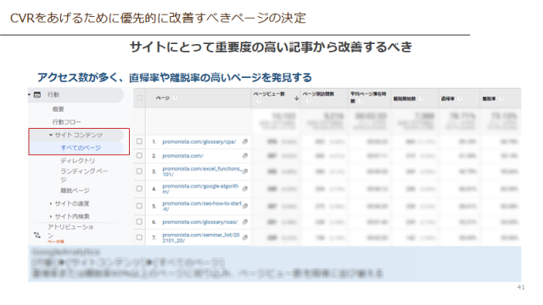
Task: Open 行動フロー in the sidebar
Action: (x=66, y=122)
